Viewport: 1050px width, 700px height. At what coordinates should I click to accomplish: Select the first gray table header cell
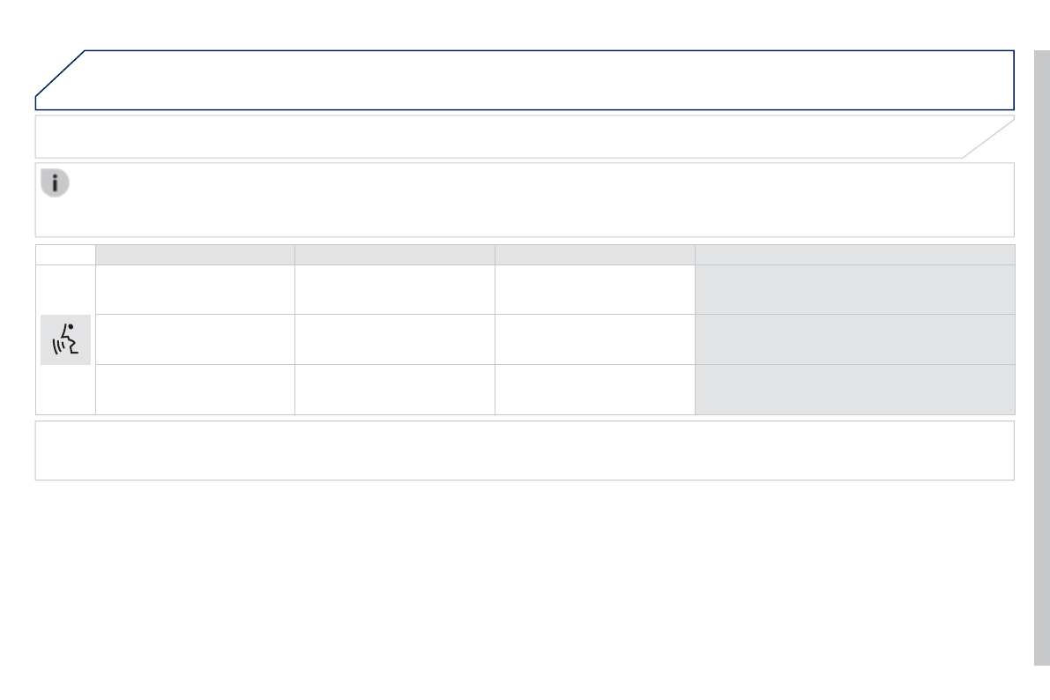[x=195, y=255]
